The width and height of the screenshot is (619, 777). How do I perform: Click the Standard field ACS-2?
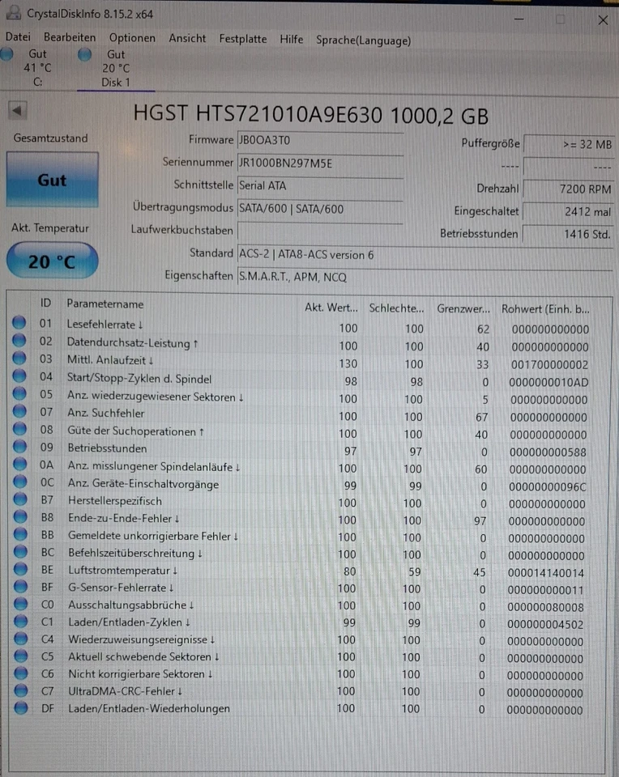pyautogui.click(x=425, y=255)
